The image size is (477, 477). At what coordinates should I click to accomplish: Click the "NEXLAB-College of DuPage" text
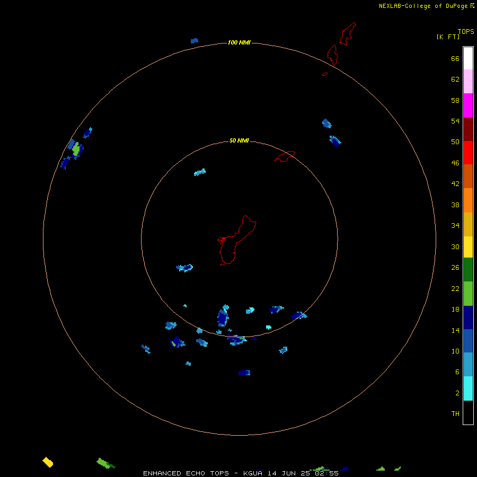tap(424, 6)
